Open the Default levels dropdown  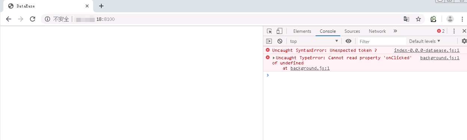(x=425, y=41)
